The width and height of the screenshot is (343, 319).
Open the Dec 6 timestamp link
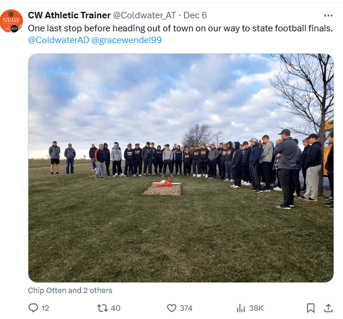pos(195,15)
